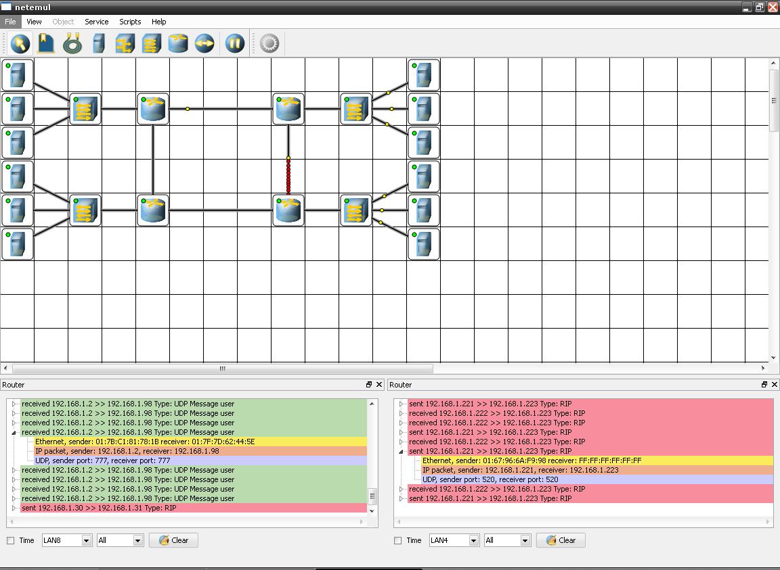The width and height of the screenshot is (780, 570).
Task: Enable Time checkbox in right Router panel
Action: pyautogui.click(x=397, y=540)
